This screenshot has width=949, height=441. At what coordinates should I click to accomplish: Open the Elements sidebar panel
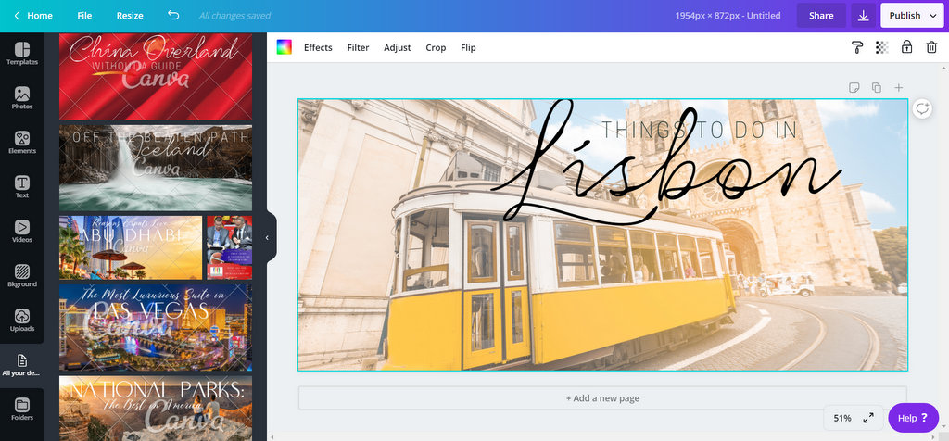pyautogui.click(x=21, y=142)
